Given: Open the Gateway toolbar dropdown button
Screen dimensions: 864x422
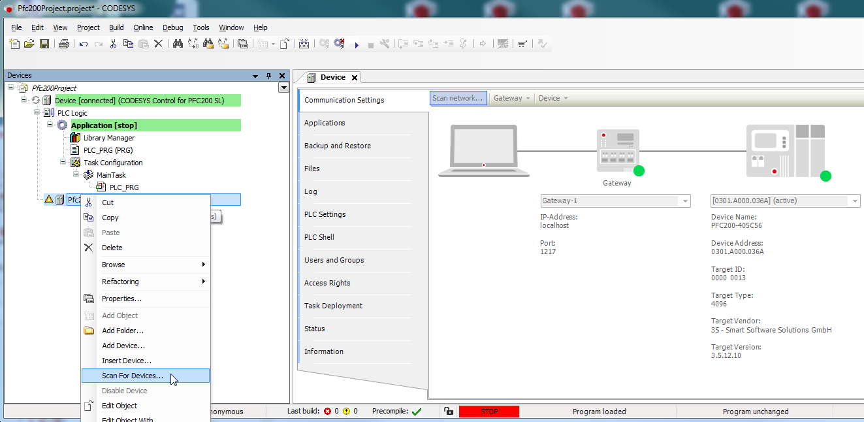Looking at the screenshot, I should (511, 98).
